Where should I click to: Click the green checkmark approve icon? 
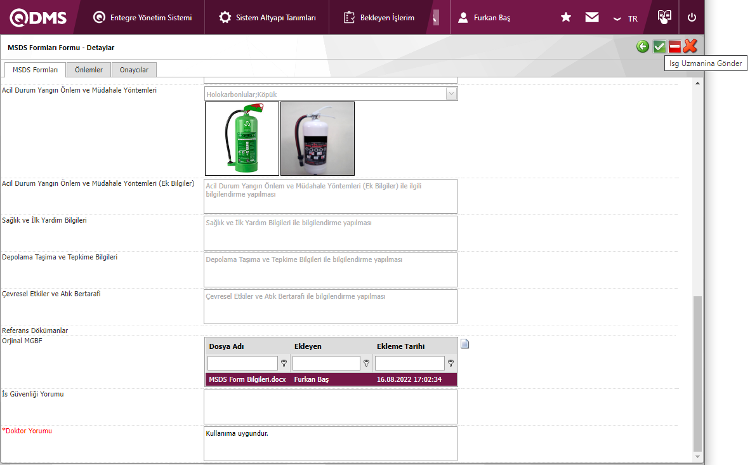[659, 46]
